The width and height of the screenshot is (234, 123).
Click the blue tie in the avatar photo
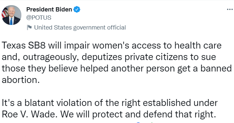click(11, 21)
